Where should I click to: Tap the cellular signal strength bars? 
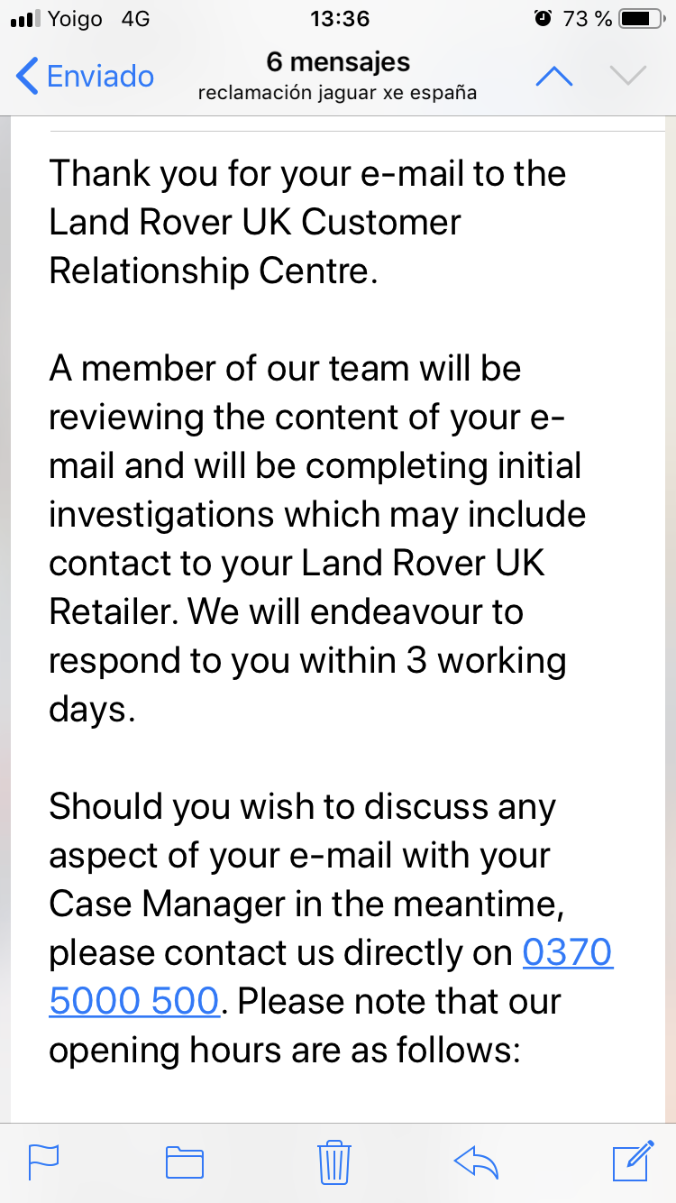tap(27, 19)
